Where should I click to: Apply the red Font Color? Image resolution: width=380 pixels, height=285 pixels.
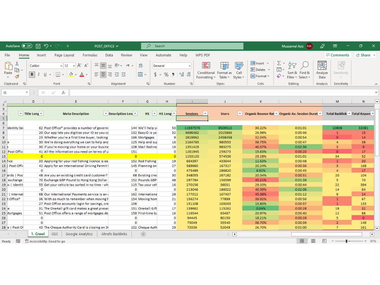coord(82,74)
